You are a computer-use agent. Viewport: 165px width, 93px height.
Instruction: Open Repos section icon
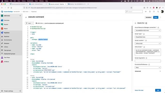coord(2,29)
